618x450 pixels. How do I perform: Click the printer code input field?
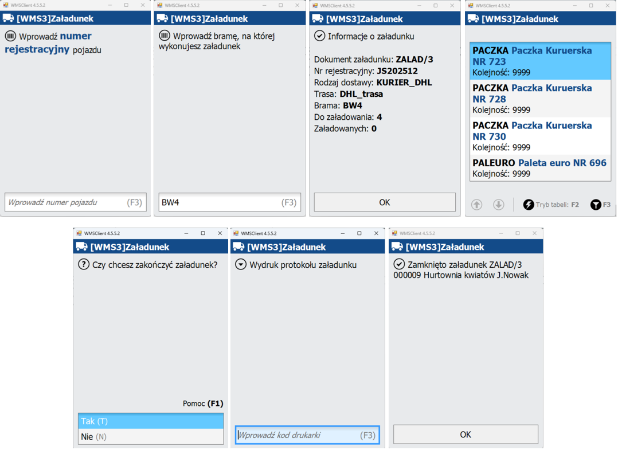click(307, 435)
